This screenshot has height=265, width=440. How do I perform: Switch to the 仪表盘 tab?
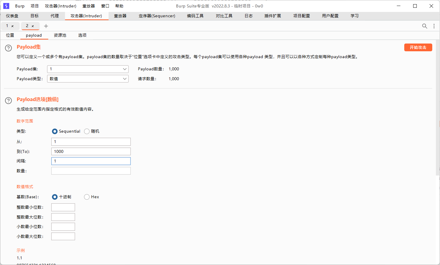point(12,16)
